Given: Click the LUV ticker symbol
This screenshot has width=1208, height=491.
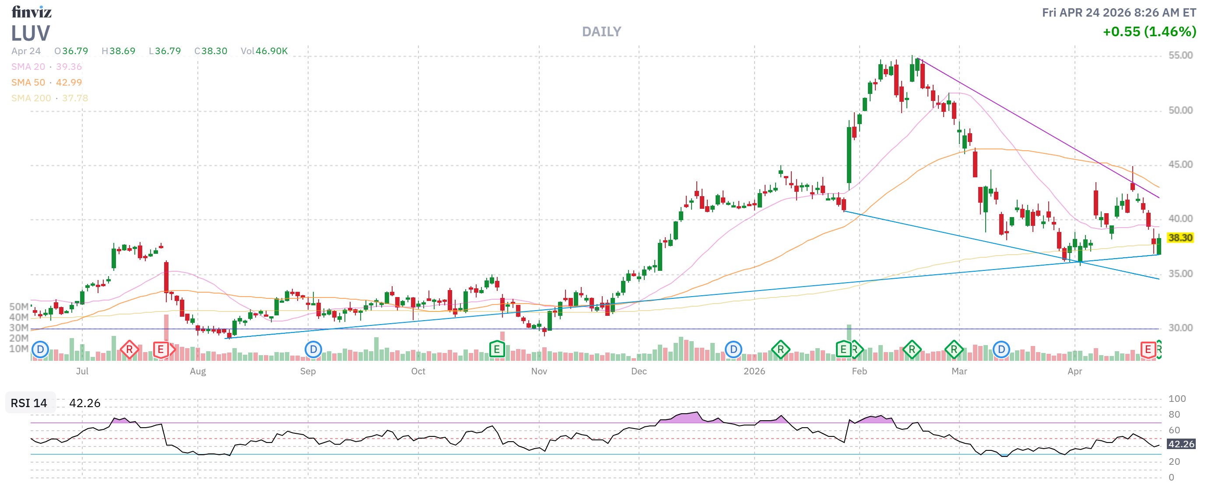Looking at the screenshot, I should click(x=31, y=34).
